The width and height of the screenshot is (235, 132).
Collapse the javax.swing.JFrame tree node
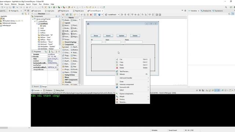click(x=33, y=19)
